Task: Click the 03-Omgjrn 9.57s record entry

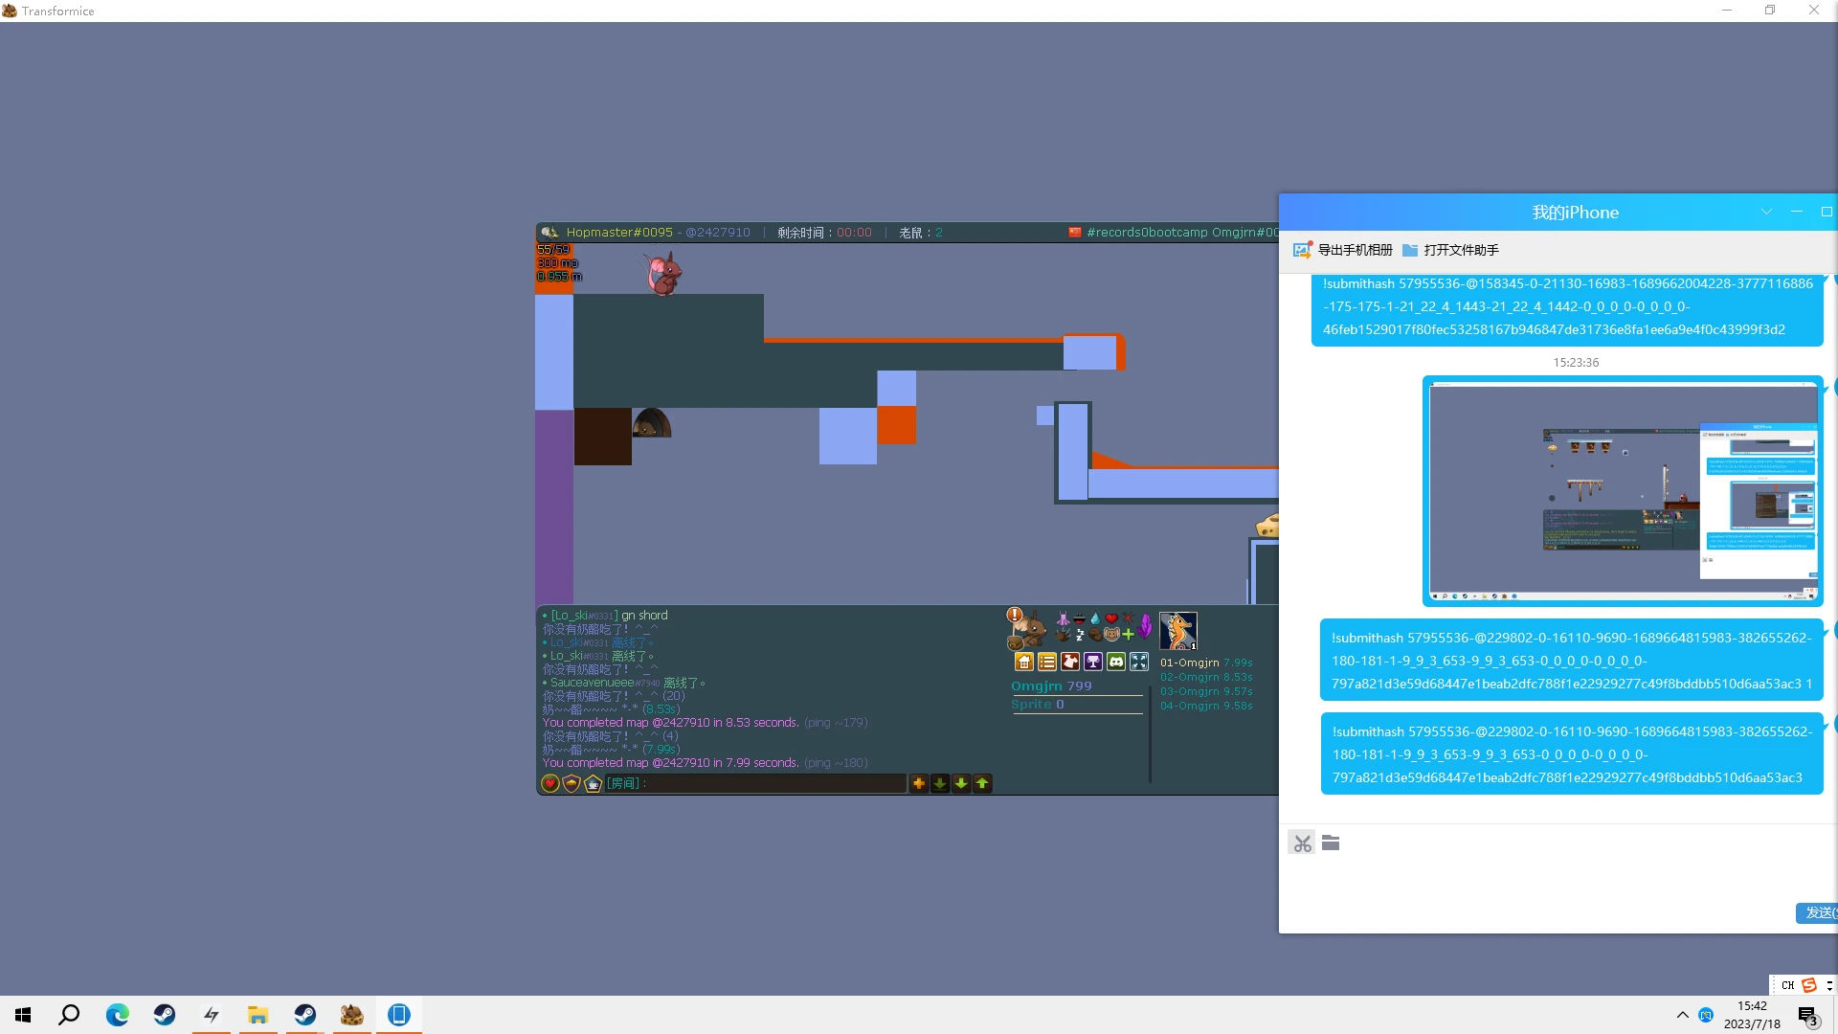Action: tap(1206, 691)
